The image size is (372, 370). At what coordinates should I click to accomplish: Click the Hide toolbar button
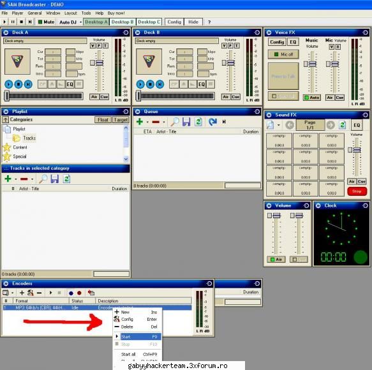pos(193,22)
